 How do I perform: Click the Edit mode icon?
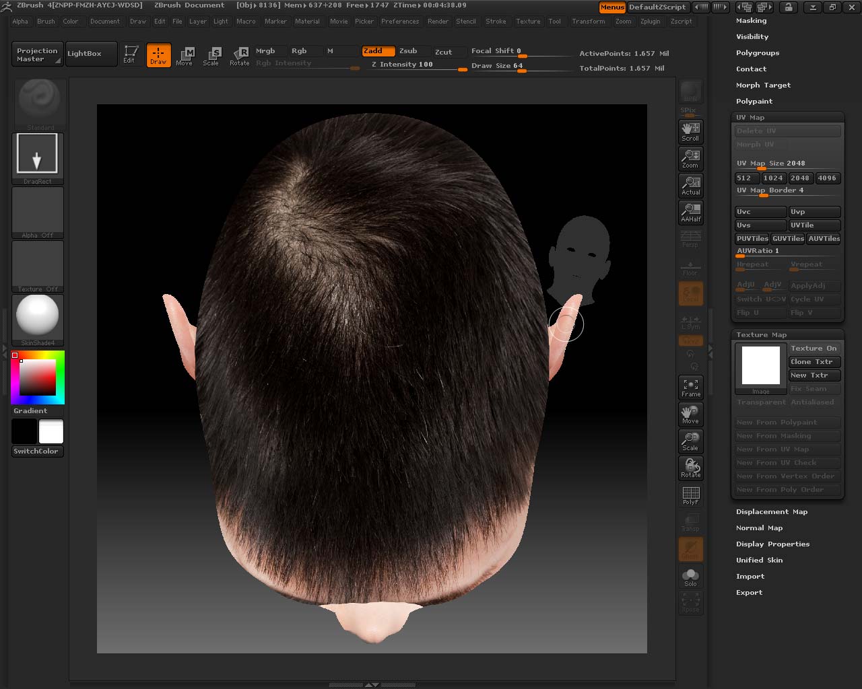[130, 55]
